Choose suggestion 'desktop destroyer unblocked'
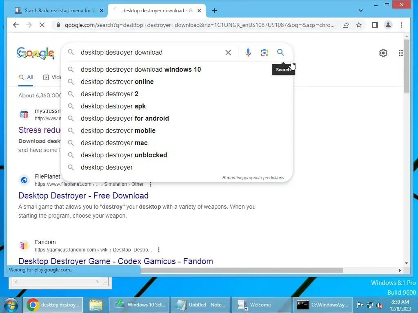This screenshot has width=418, height=313. pos(177,155)
